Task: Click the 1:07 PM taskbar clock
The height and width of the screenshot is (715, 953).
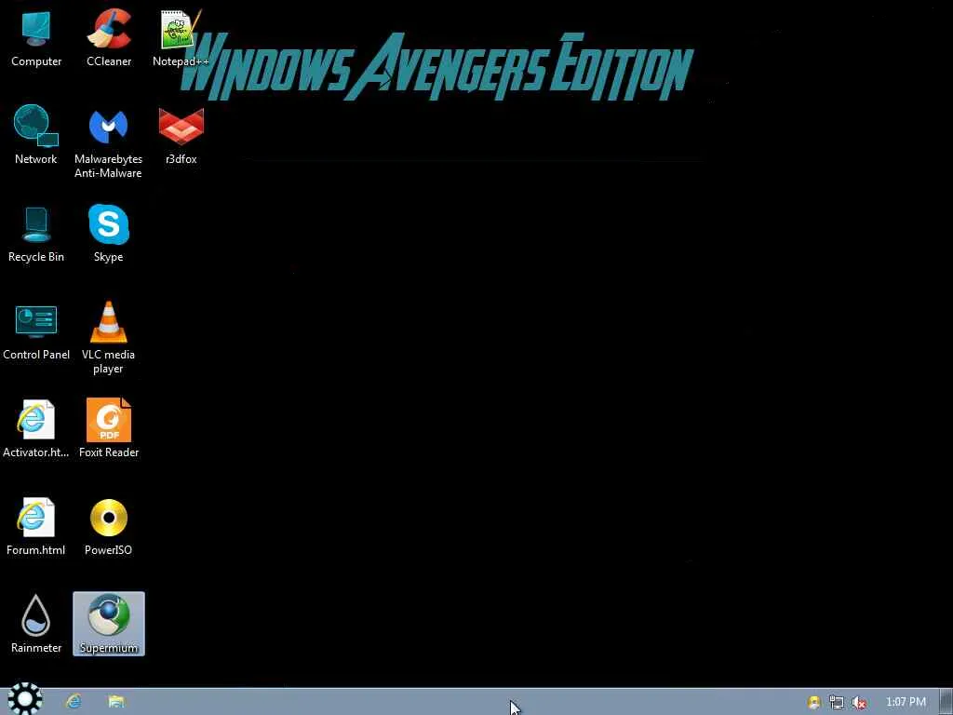Action: [x=906, y=702]
